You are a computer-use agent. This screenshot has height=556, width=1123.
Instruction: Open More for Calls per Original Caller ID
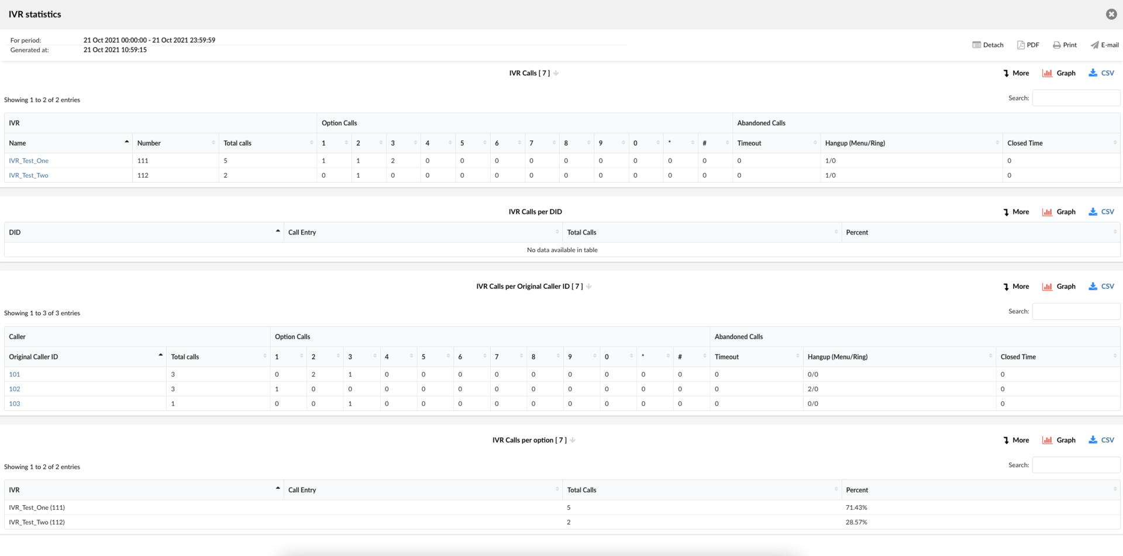pyautogui.click(x=1016, y=286)
